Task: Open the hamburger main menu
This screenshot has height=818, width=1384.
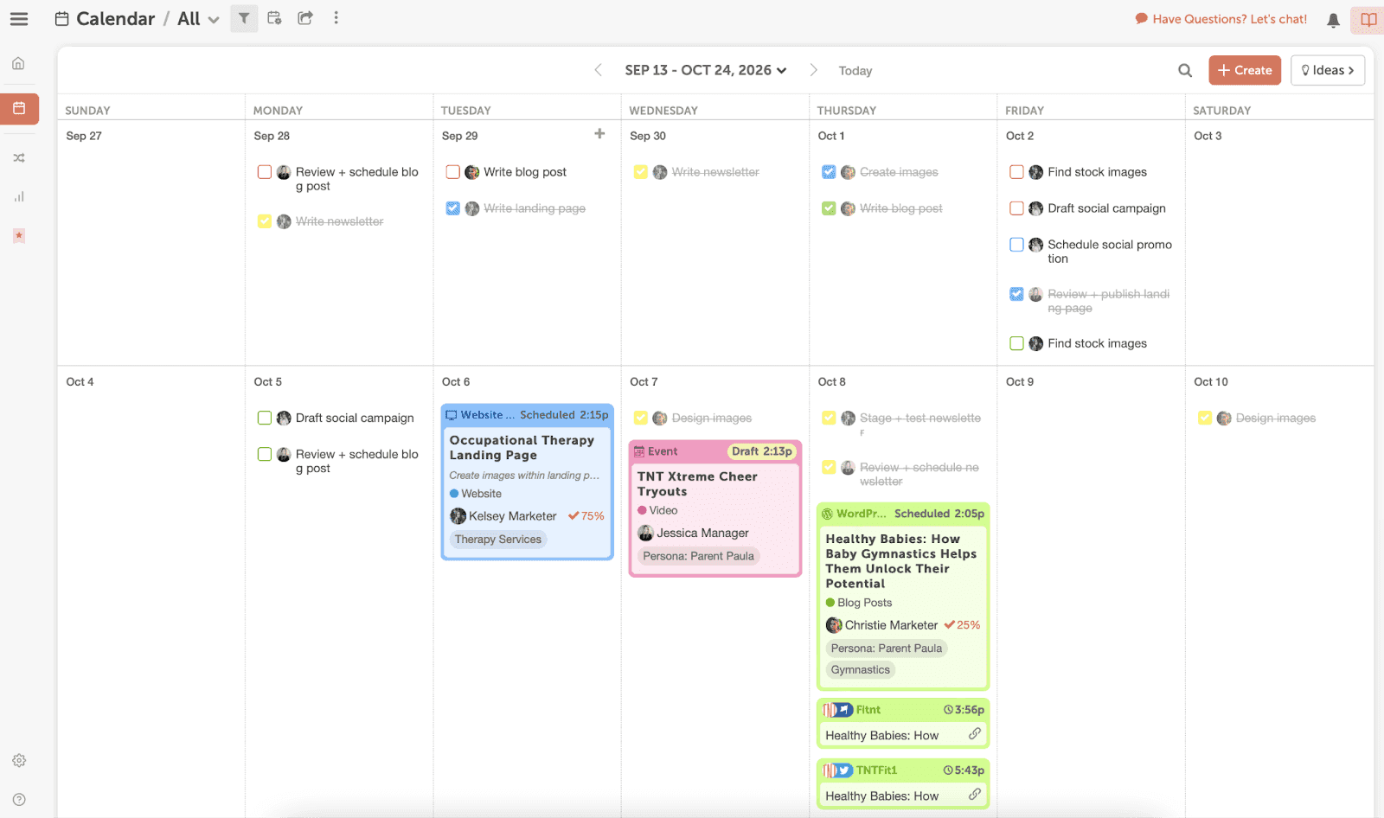Action: (19, 19)
